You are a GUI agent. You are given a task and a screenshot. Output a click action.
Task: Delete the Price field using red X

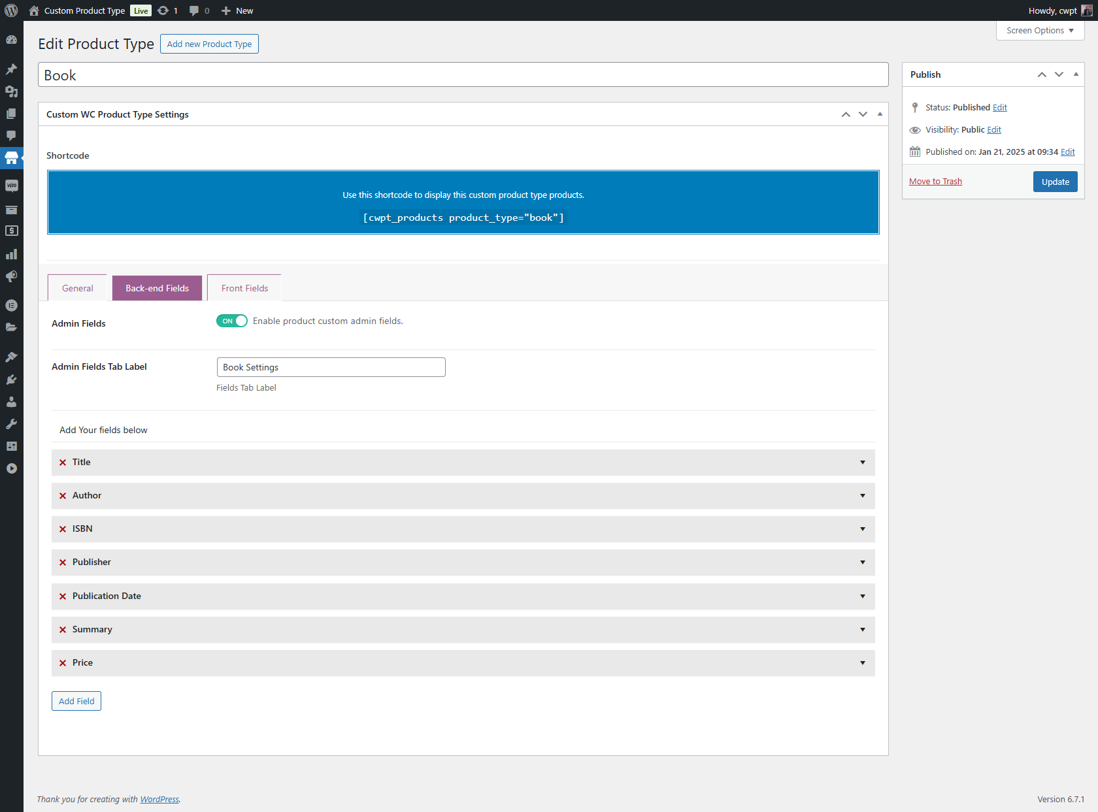63,663
